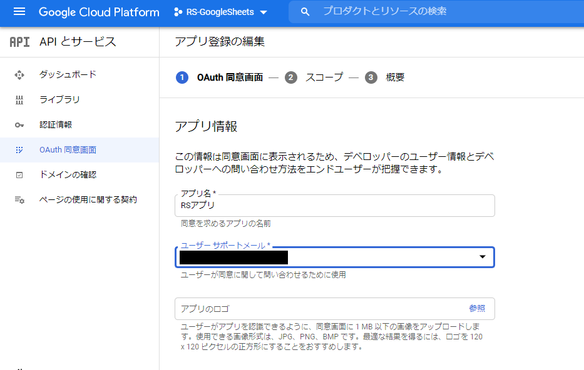Click the step 1 number circle

pyautogui.click(x=182, y=77)
